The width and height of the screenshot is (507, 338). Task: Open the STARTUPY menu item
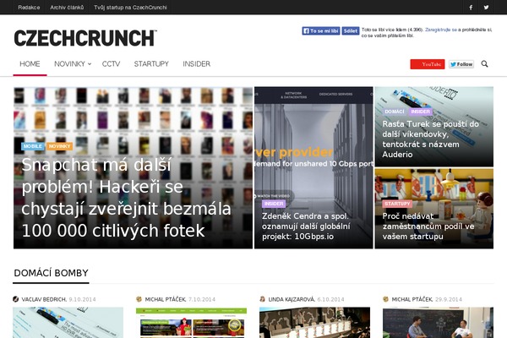pyautogui.click(x=151, y=64)
